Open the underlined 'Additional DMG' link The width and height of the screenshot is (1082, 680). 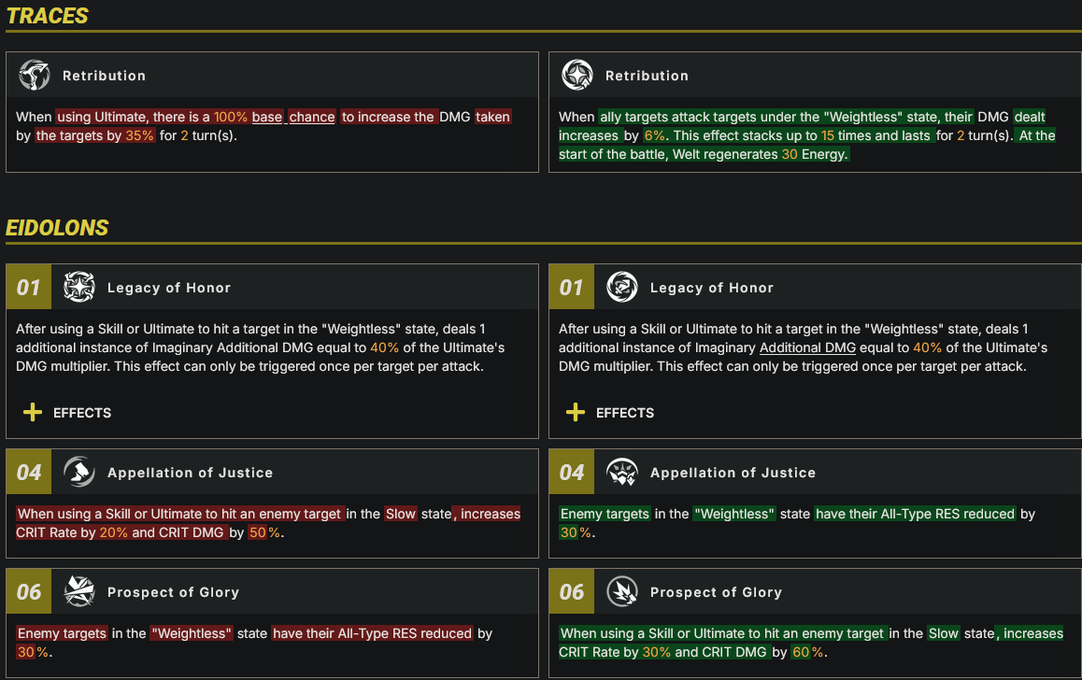pos(807,347)
